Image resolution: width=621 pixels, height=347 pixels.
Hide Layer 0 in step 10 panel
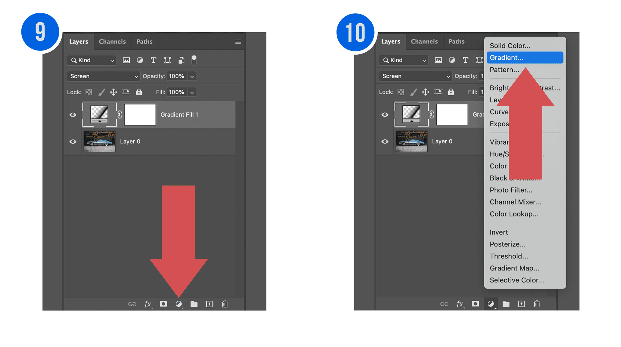(x=385, y=142)
